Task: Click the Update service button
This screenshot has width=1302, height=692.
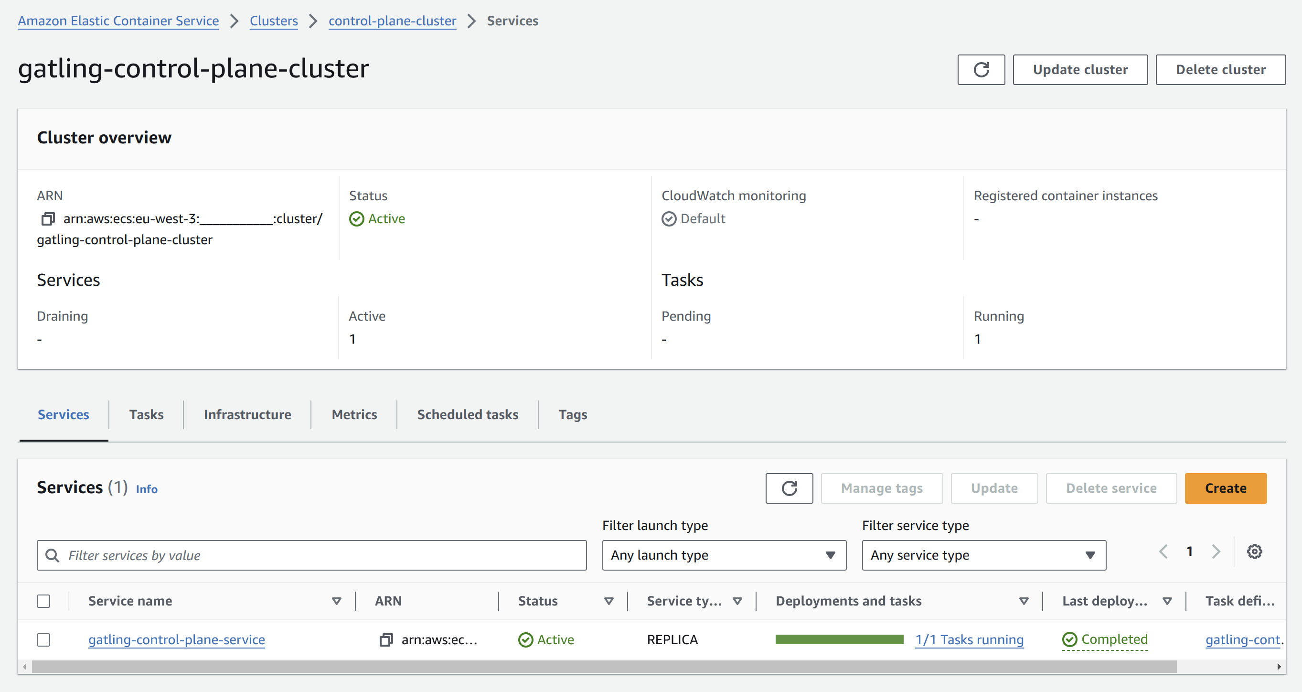Action: point(994,487)
